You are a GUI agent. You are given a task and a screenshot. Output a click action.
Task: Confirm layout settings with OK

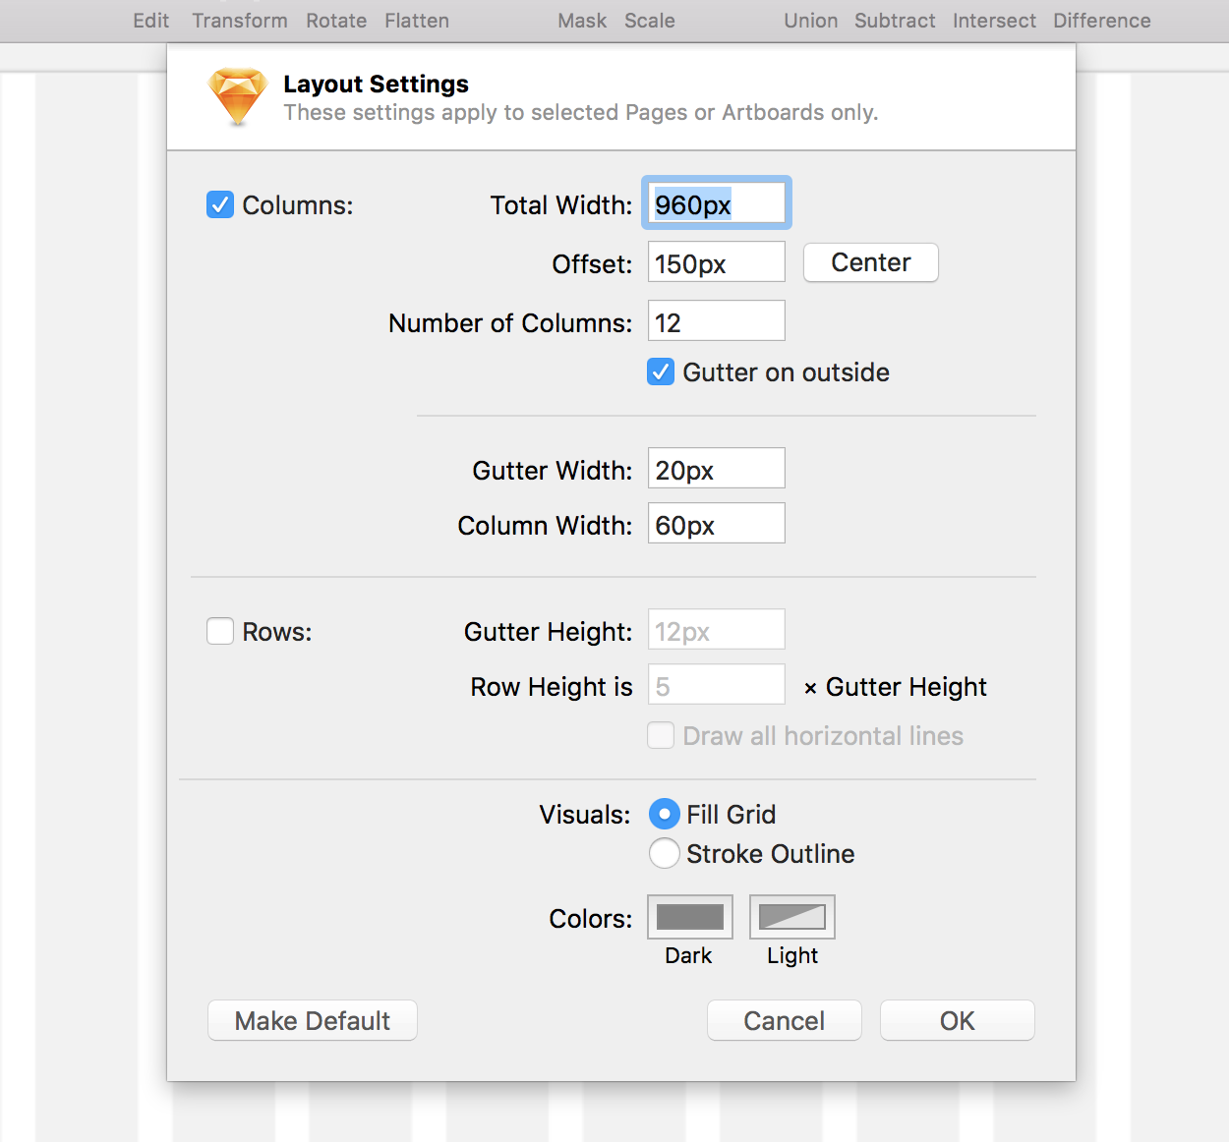(x=956, y=1020)
